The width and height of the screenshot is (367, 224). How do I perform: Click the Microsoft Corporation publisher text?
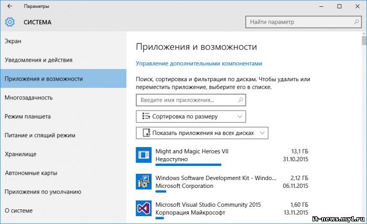coord(185,186)
